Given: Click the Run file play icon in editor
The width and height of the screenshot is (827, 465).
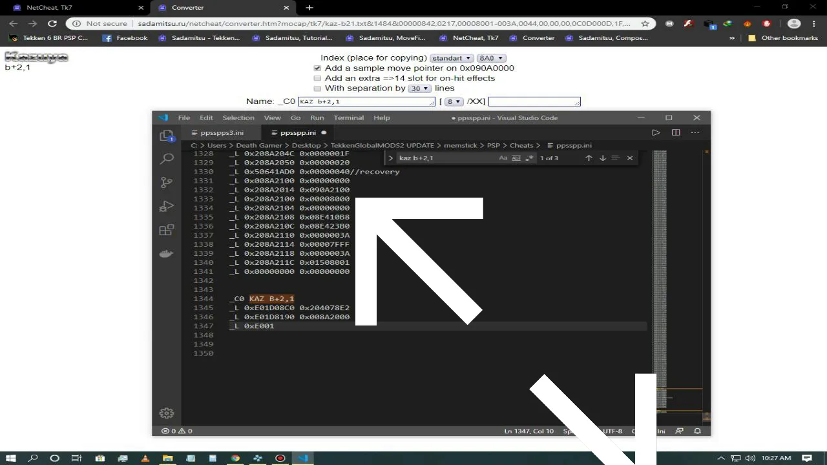Looking at the screenshot, I should [656, 132].
